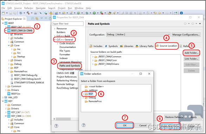Expand HAL_LED project in Project Explorer
This screenshot has width=206, height=134.
tap(3, 97)
